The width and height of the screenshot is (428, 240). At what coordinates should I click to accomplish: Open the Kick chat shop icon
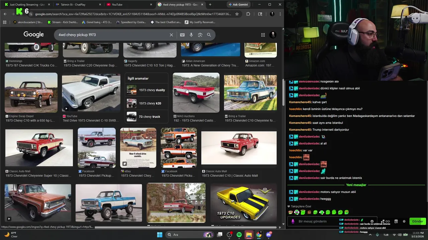point(396,221)
